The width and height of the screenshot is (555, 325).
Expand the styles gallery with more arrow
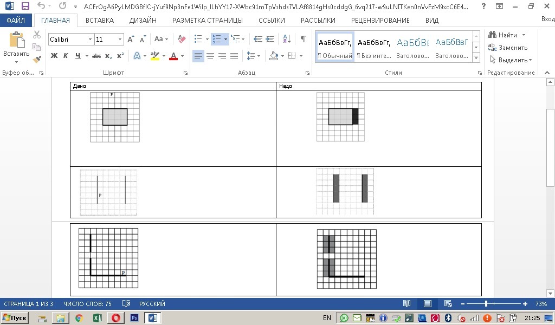(x=476, y=57)
